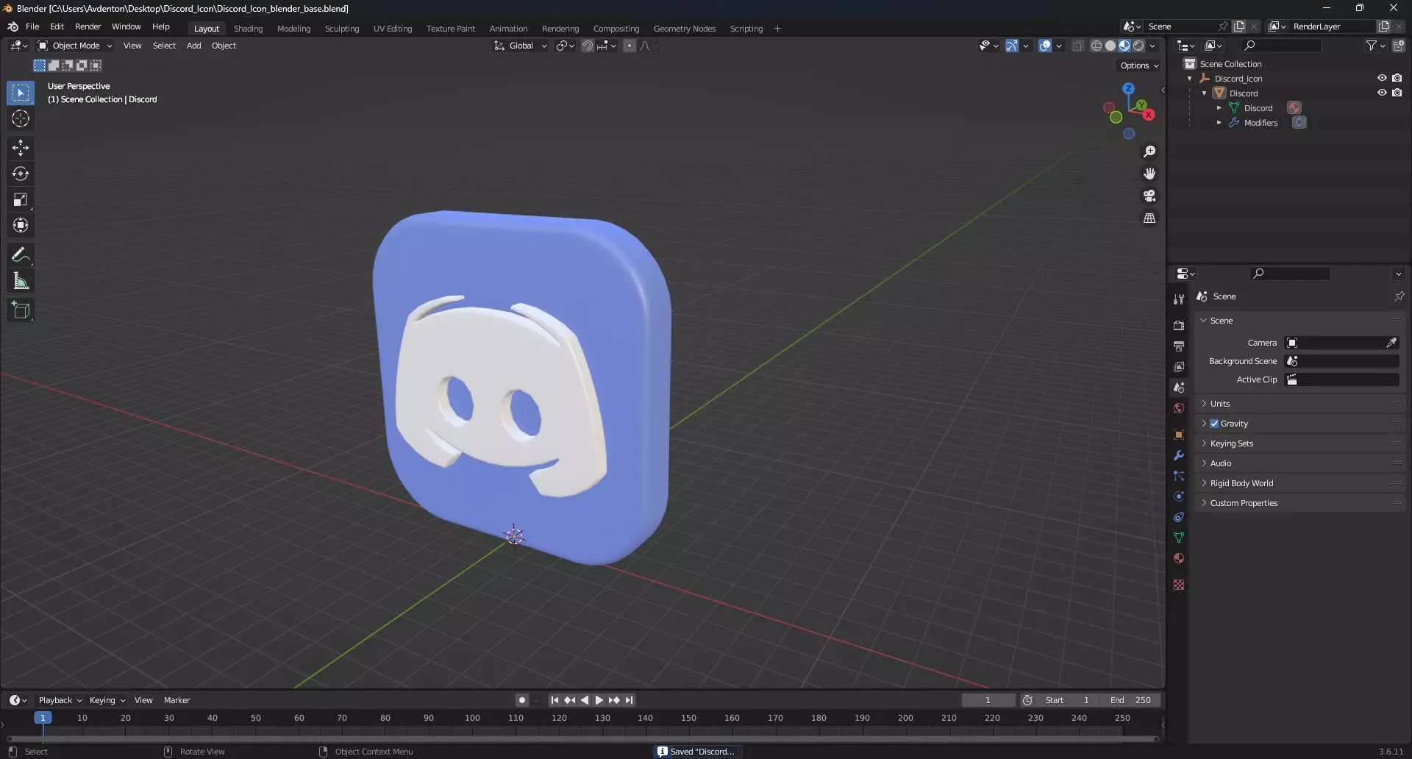Open the Object properties tab
Image resolution: width=1412 pixels, height=759 pixels.
(x=1179, y=435)
